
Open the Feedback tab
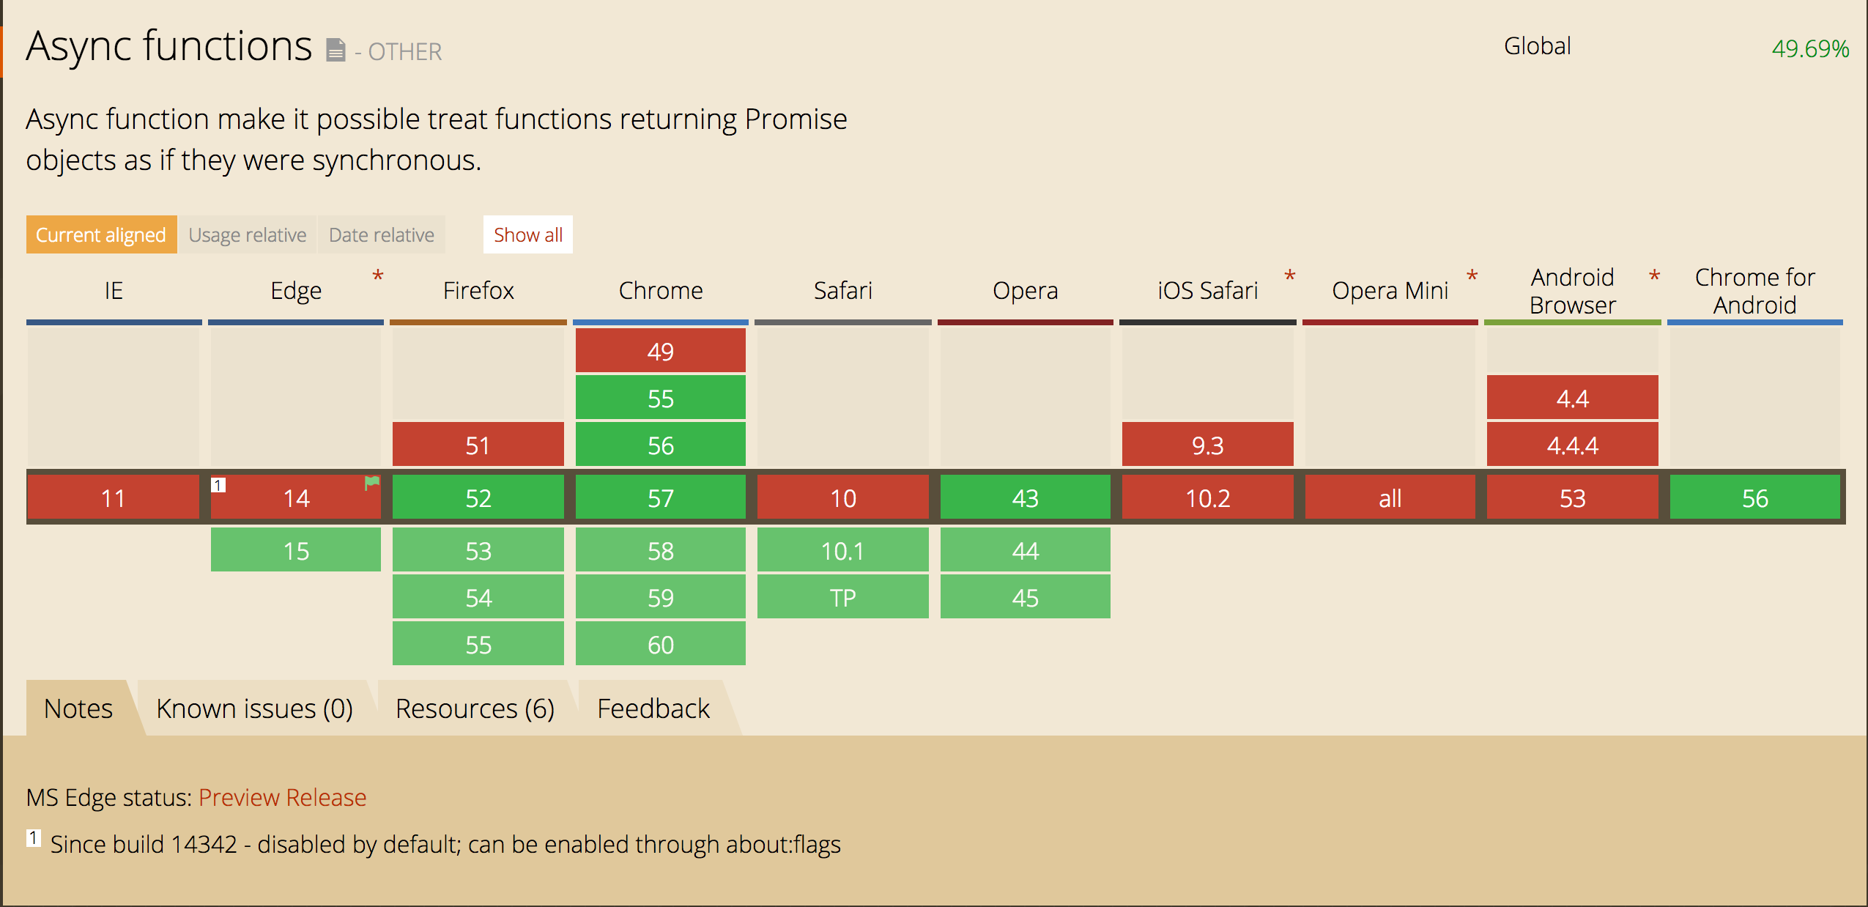(653, 708)
